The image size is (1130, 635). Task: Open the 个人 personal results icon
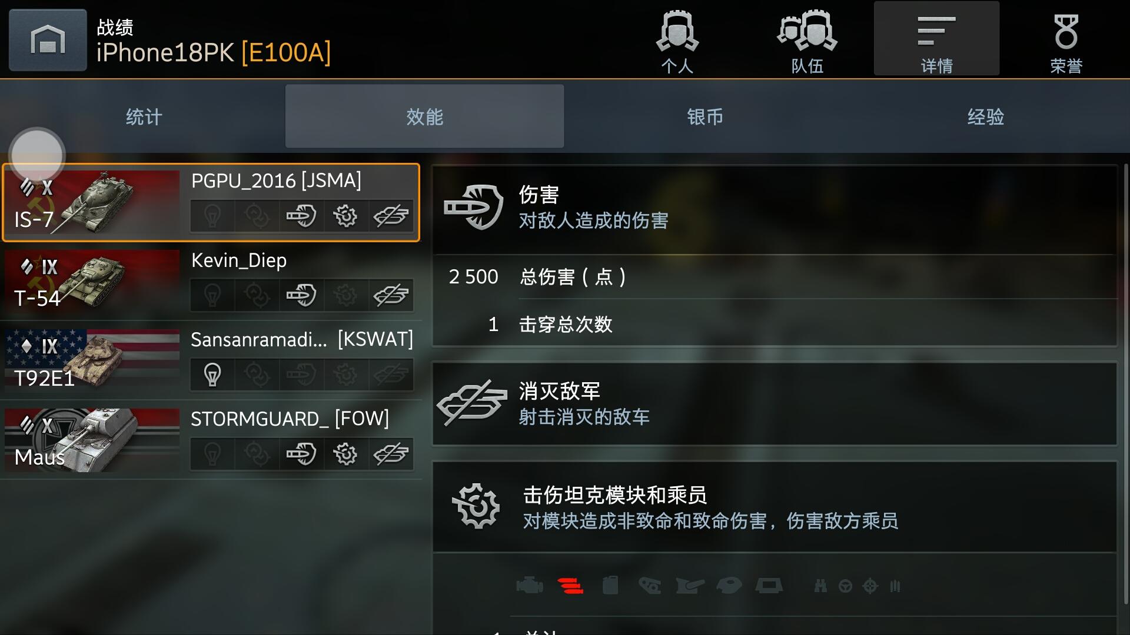click(x=677, y=40)
